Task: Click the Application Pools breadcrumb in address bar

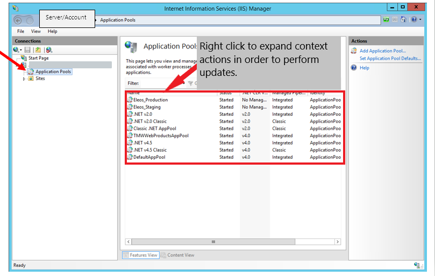Action: tap(118, 20)
